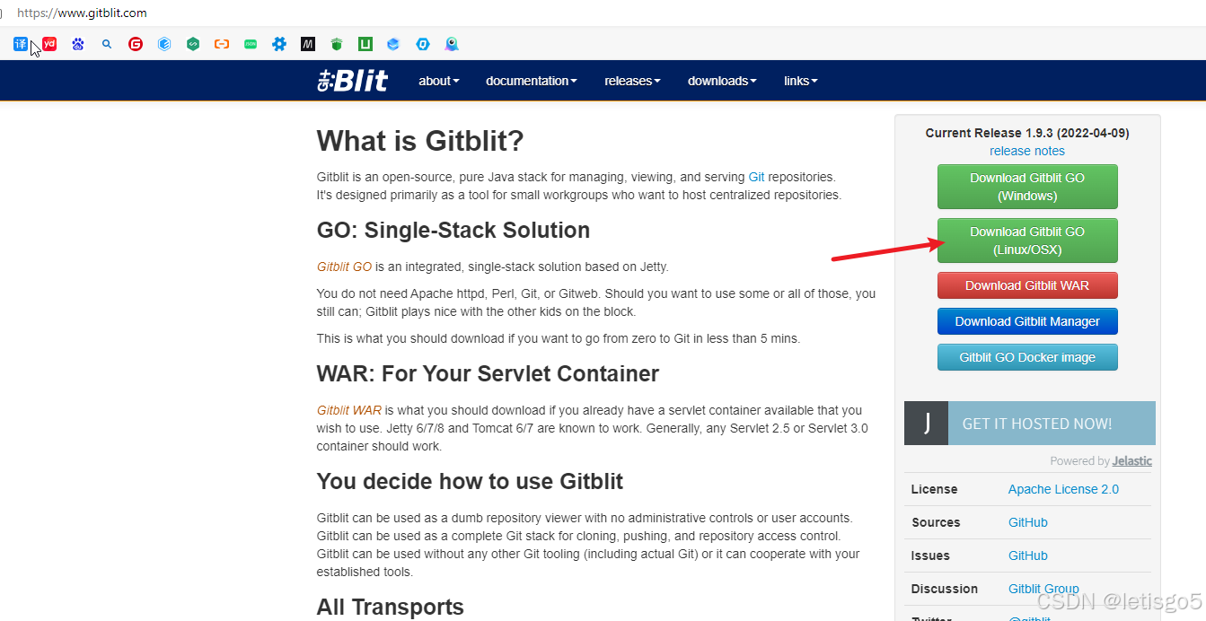The image size is (1206, 621).
Task: Click the 'Sources' label in sidebar
Action: 936,522
